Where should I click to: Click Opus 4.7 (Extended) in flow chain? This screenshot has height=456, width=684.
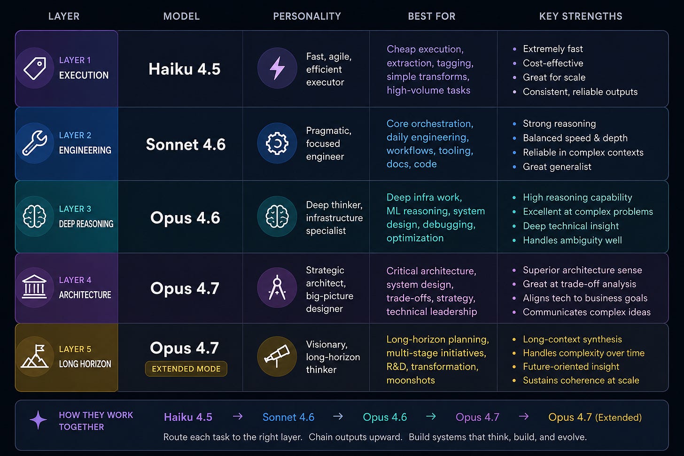coord(595,417)
